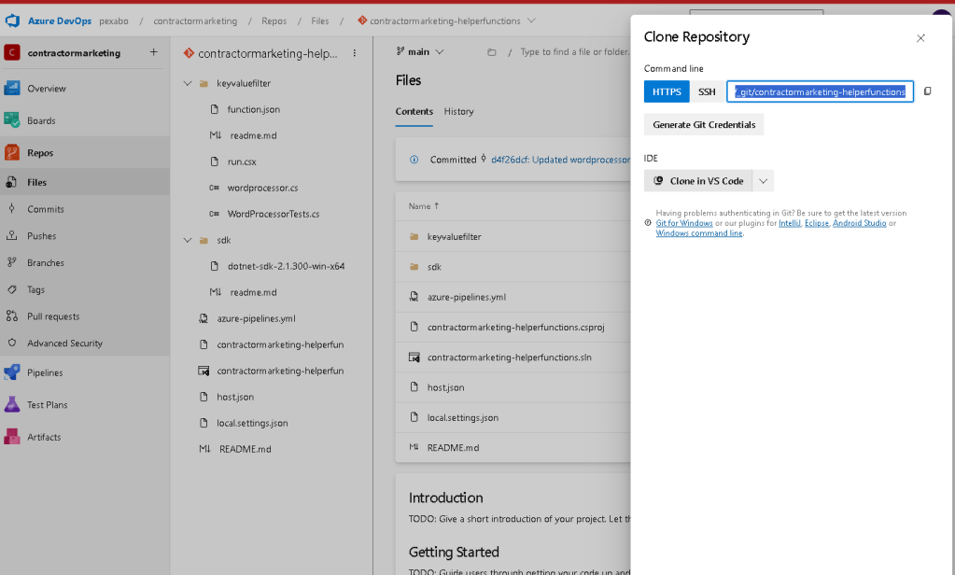
Task: Open contractormarketing-helperfunctions.csproj file
Action: [516, 327]
